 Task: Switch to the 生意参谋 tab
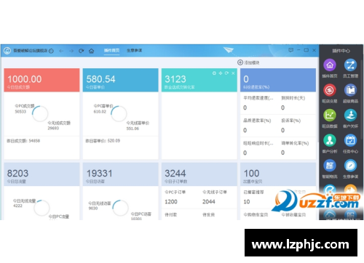click(x=134, y=50)
